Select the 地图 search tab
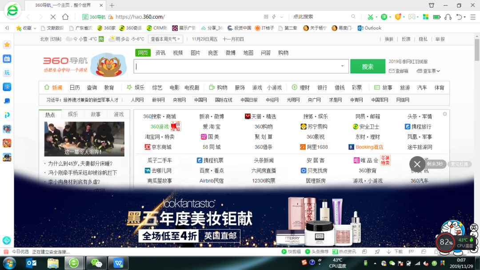 click(248, 53)
